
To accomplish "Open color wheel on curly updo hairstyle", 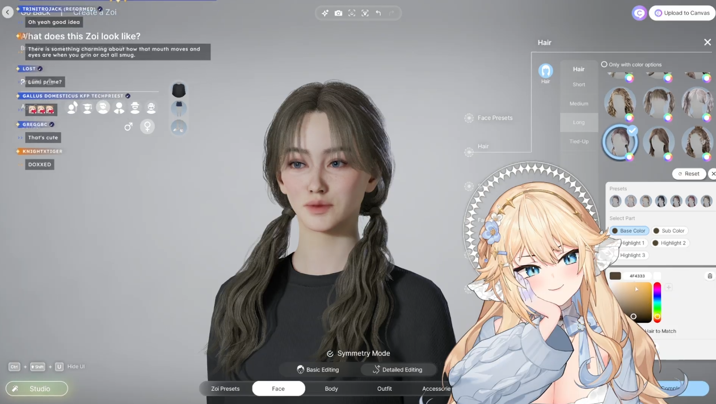I will click(x=706, y=157).
